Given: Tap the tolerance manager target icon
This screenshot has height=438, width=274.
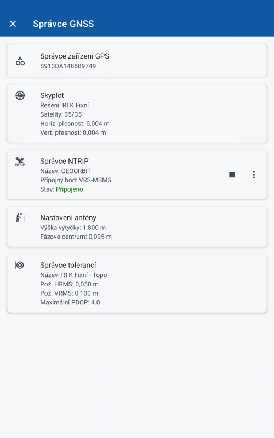Looking at the screenshot, I should 20,265.
